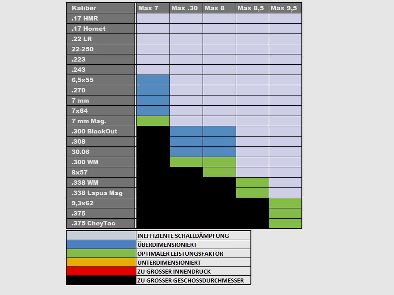Click the green cell for 7 mm Mag. Max 7
Image resolution: width=394 pixels, height=295 pixels.
[x=153, y=121]
